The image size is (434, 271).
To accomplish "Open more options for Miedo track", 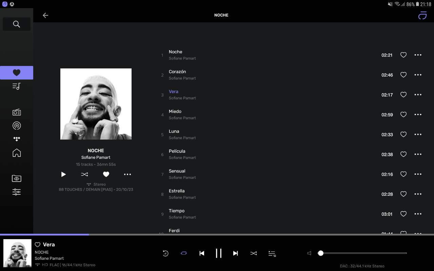I will click(418, 114).
